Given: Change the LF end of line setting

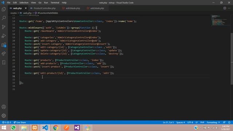Looking at the screenshot, I should [197, 122].
